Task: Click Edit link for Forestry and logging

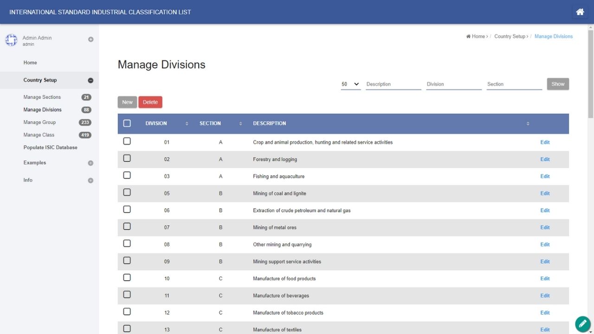Action: click(x=545, y=159)
